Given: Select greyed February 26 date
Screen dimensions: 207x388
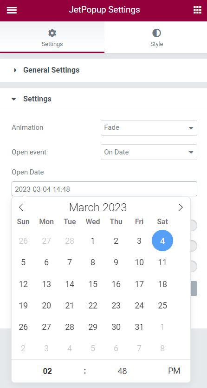Looking at the screenshot, I should click(x=23, y=241).
